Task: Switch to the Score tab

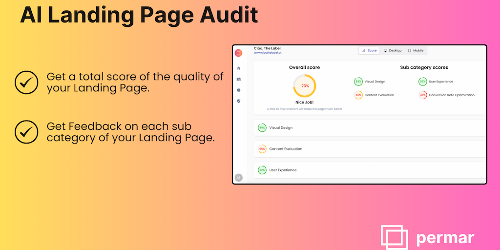Action: coord(370,50)
